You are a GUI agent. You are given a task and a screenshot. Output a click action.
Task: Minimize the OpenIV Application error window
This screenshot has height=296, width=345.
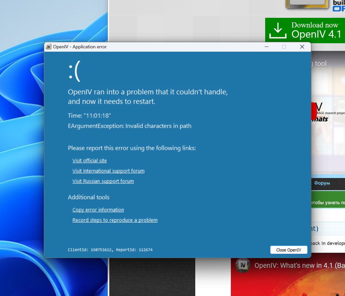click(x=267, y=47)
